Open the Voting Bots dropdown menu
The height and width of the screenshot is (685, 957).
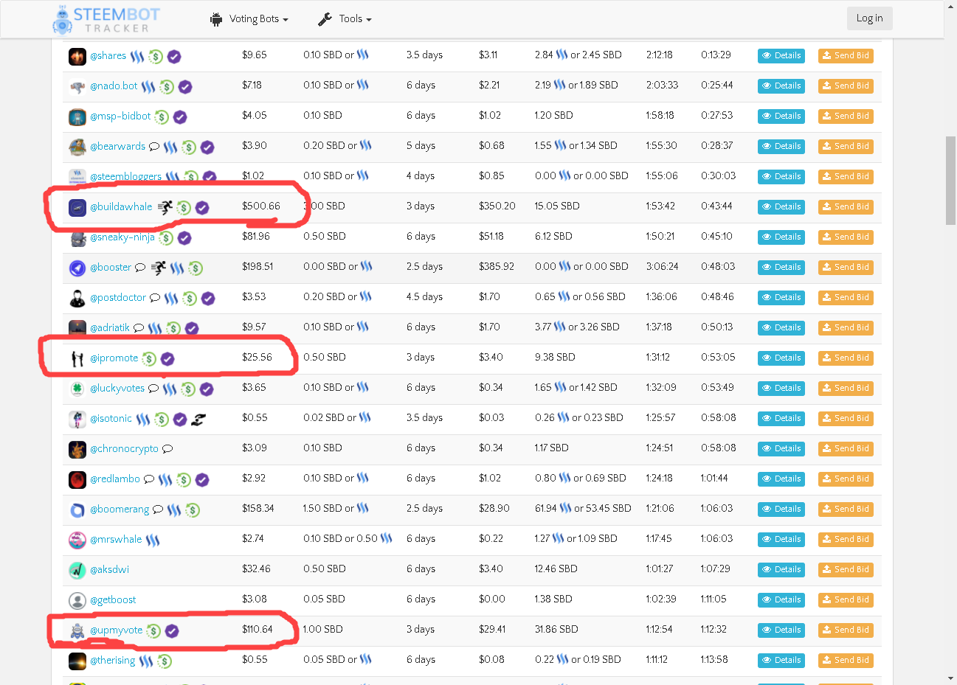click(249, 19)
